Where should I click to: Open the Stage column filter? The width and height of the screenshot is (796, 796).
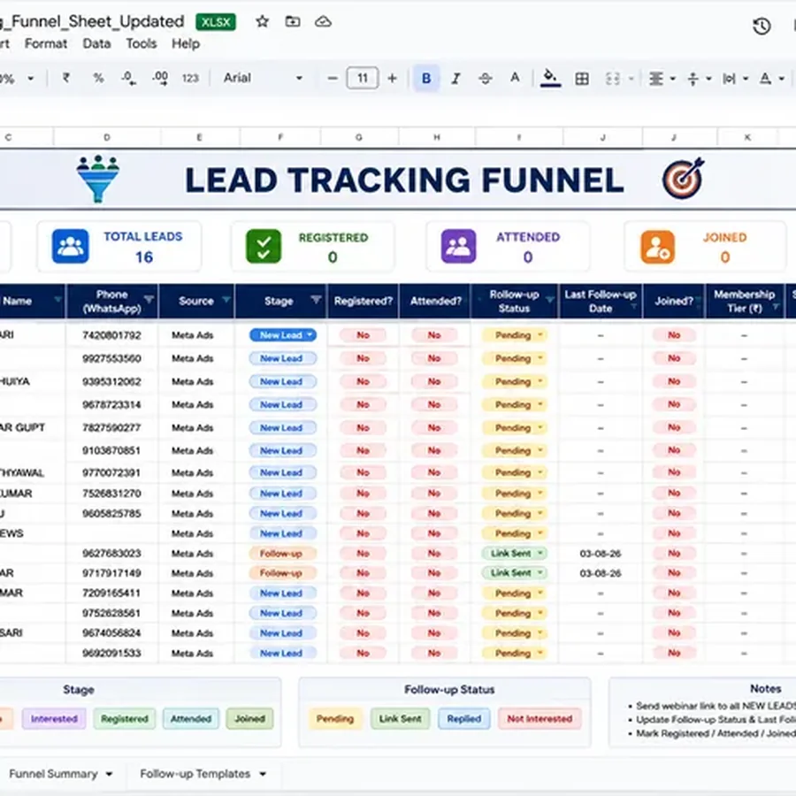click(x=316, y=300)
